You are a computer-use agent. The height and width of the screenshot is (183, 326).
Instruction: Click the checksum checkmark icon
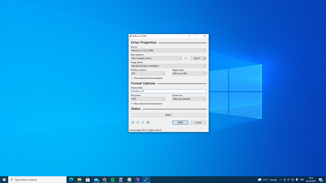pyautogui.click(x=186, y=58)
